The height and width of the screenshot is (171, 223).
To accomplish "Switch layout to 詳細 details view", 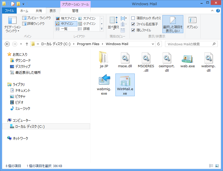I will [84, 29].
